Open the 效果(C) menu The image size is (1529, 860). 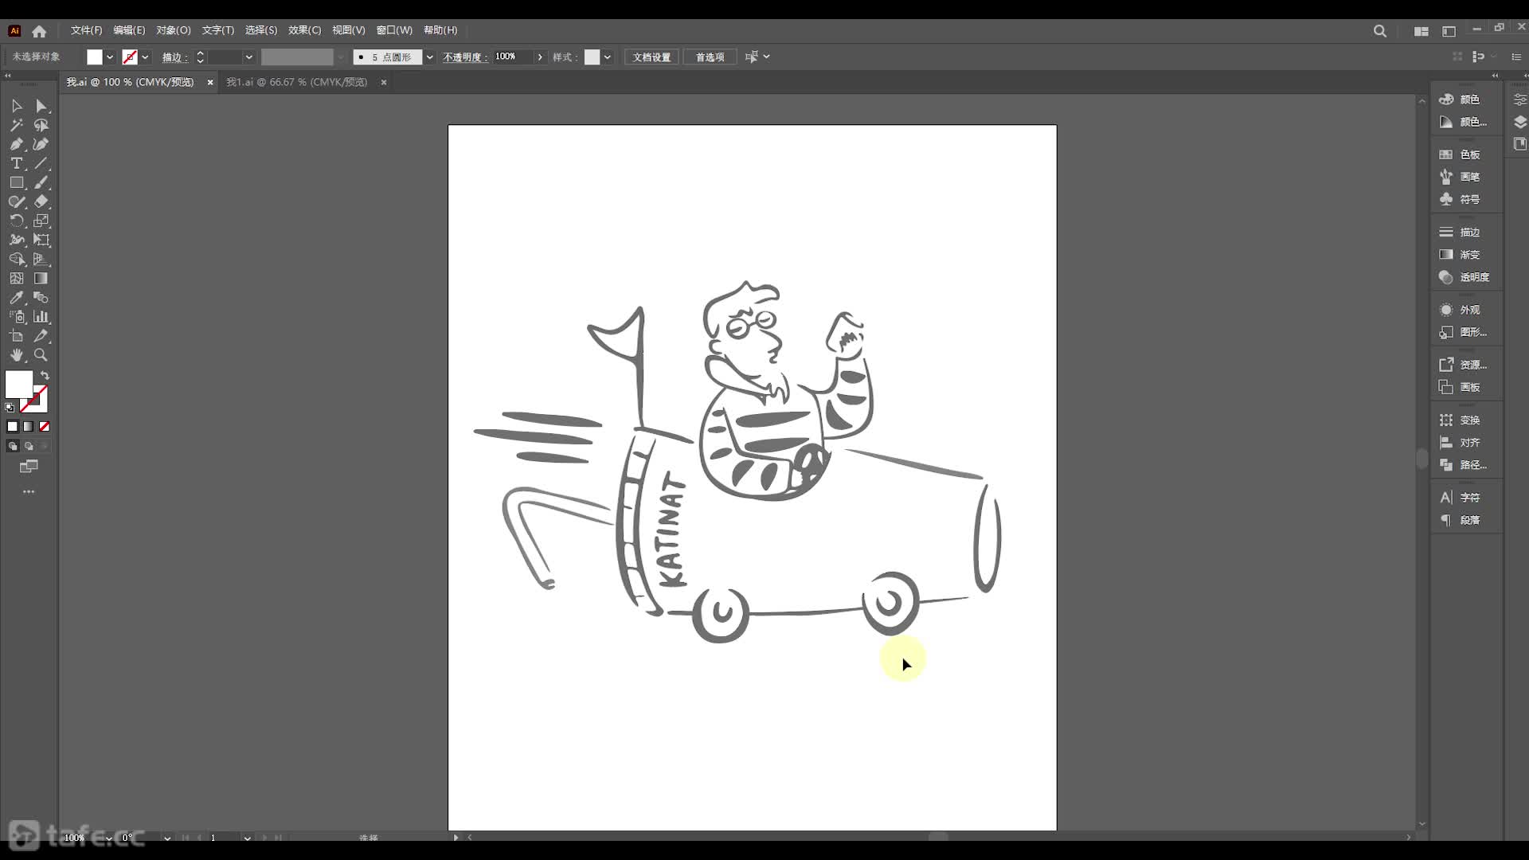[304, 30]
